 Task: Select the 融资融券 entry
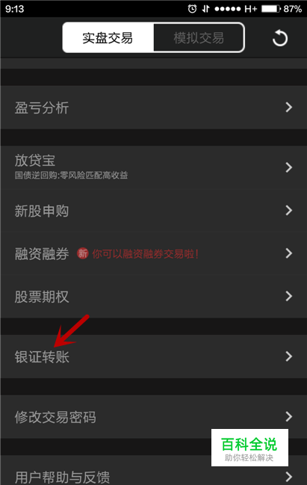153,253
